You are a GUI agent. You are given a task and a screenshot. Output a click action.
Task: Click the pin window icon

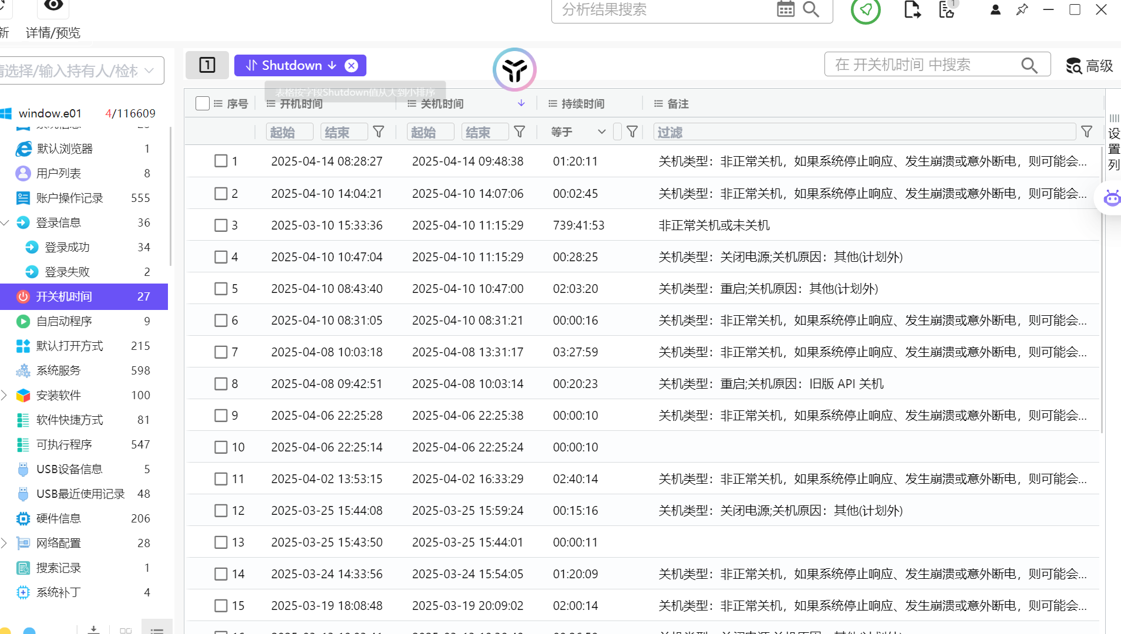[x=1022, y=9]
